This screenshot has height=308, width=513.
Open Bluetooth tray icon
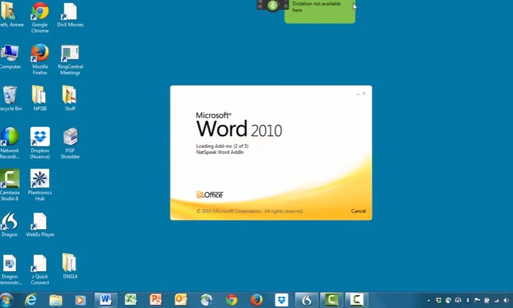(468, 300)
